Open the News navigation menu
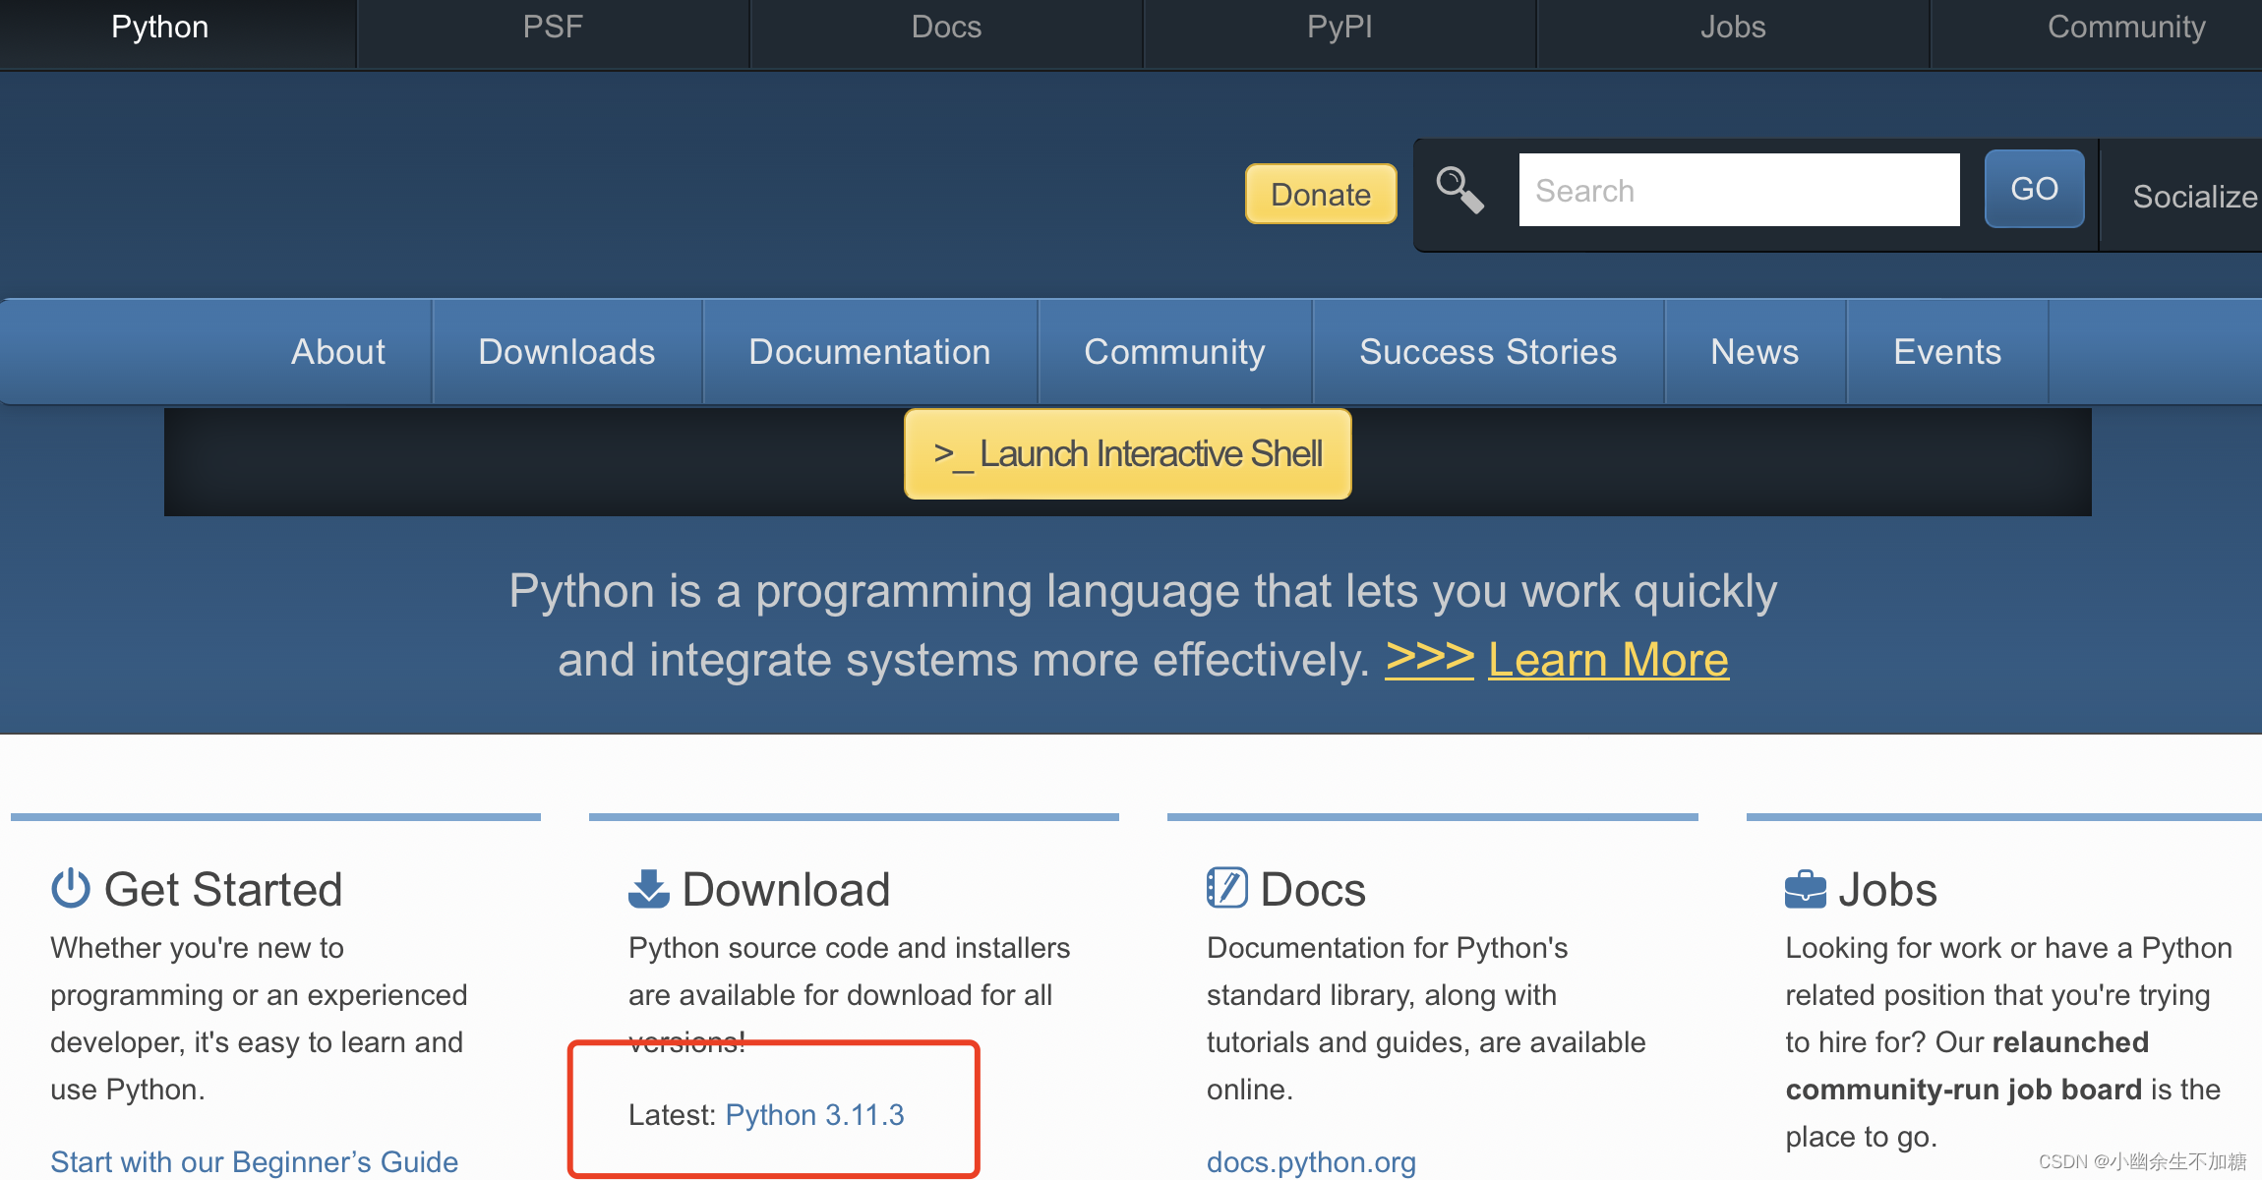Image resolution: width=2262 pixels, height=1180 pixels. [1756, 352]
